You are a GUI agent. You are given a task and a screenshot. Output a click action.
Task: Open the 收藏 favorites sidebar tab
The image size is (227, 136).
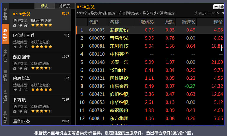click(x=5, y=14)
